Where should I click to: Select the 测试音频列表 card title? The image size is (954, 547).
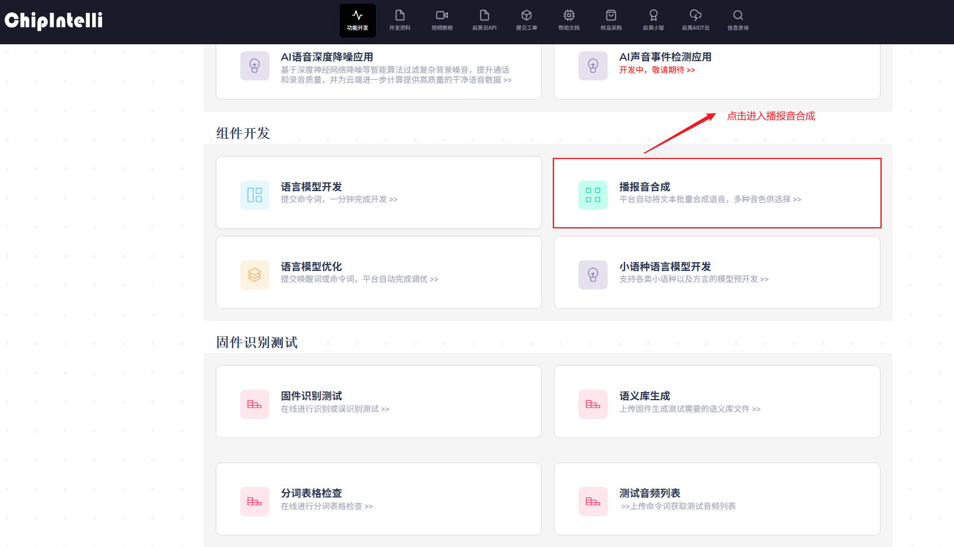(x=650, y=493)
